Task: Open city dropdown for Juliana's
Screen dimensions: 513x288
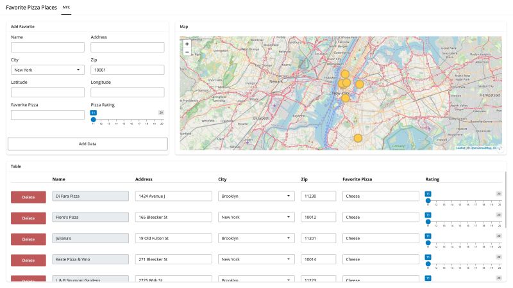Action: click(x=256, y=238)
